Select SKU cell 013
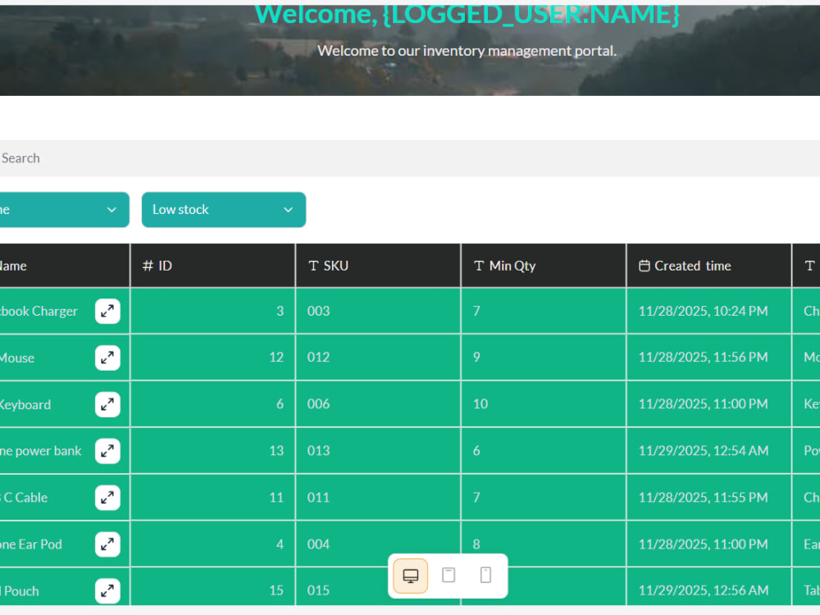This screenshot has height=615, width=820. pyautogui.click(x=378, y=451)
